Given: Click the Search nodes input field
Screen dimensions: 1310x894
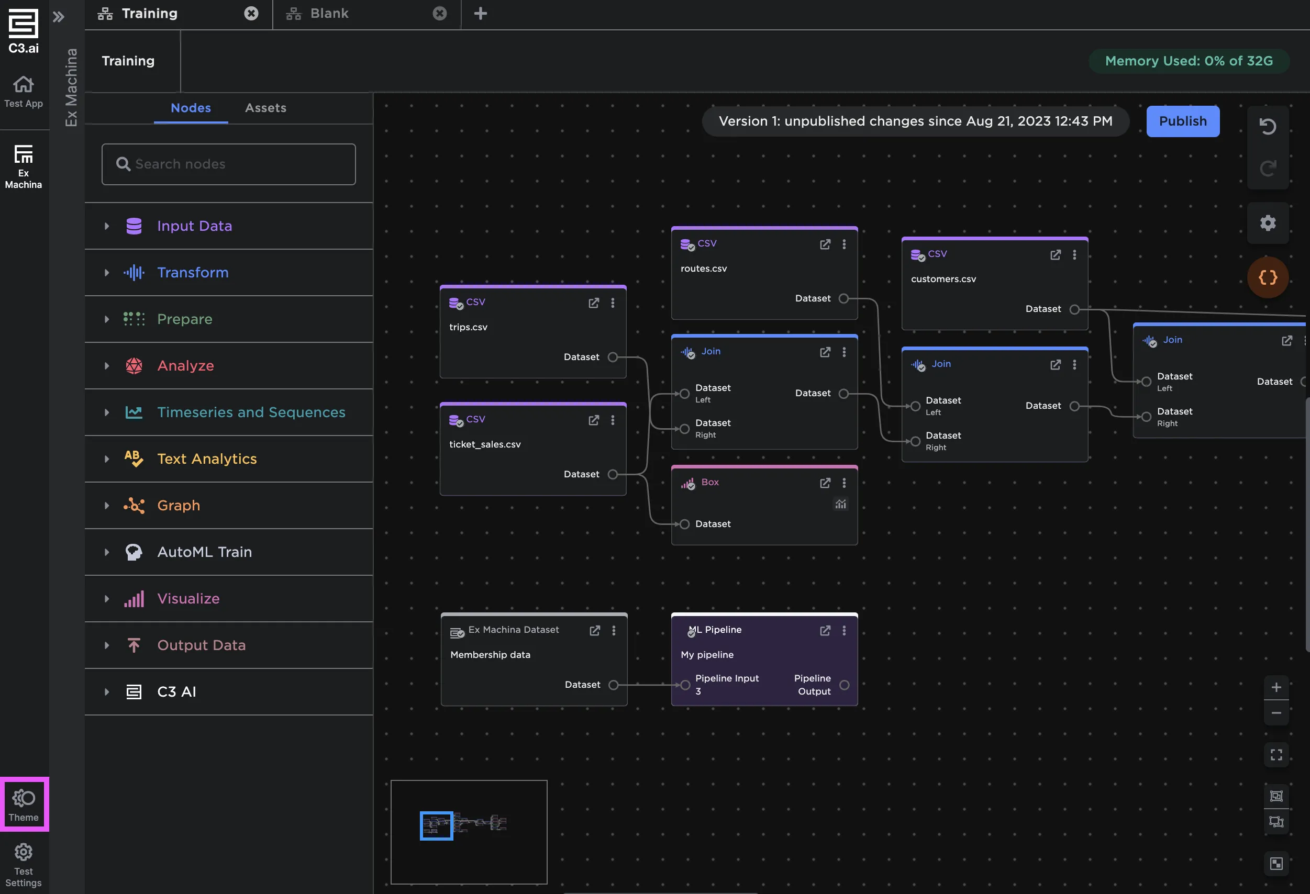Looking at the screenshot, I should pyautogui.click(x=228, y=164).
